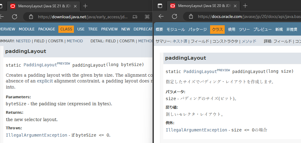Image resolution: width=301 pixels, height=143 pixels.
Task: Open プレビュー in Japanese navbar
Action: tap(262, 30)
